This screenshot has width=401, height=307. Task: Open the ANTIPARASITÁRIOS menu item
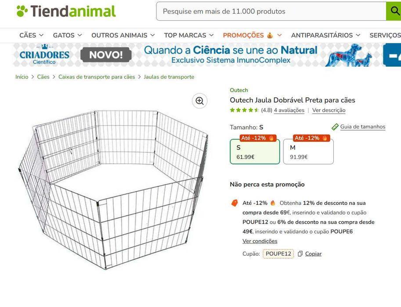tap(325, 35)
